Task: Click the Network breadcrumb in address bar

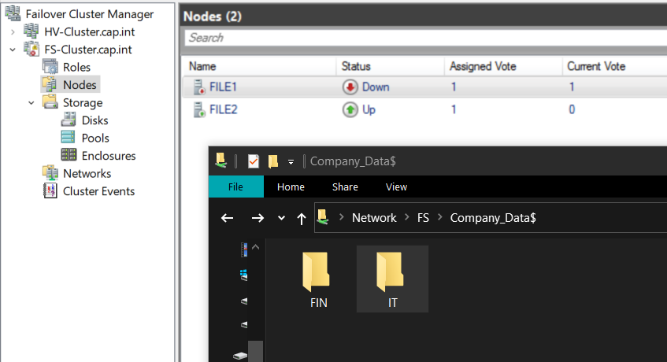Action: tap(374, 218)
